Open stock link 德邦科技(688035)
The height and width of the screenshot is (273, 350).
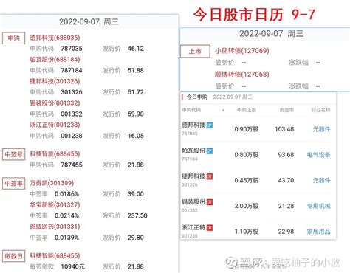[x=55, y=38]
